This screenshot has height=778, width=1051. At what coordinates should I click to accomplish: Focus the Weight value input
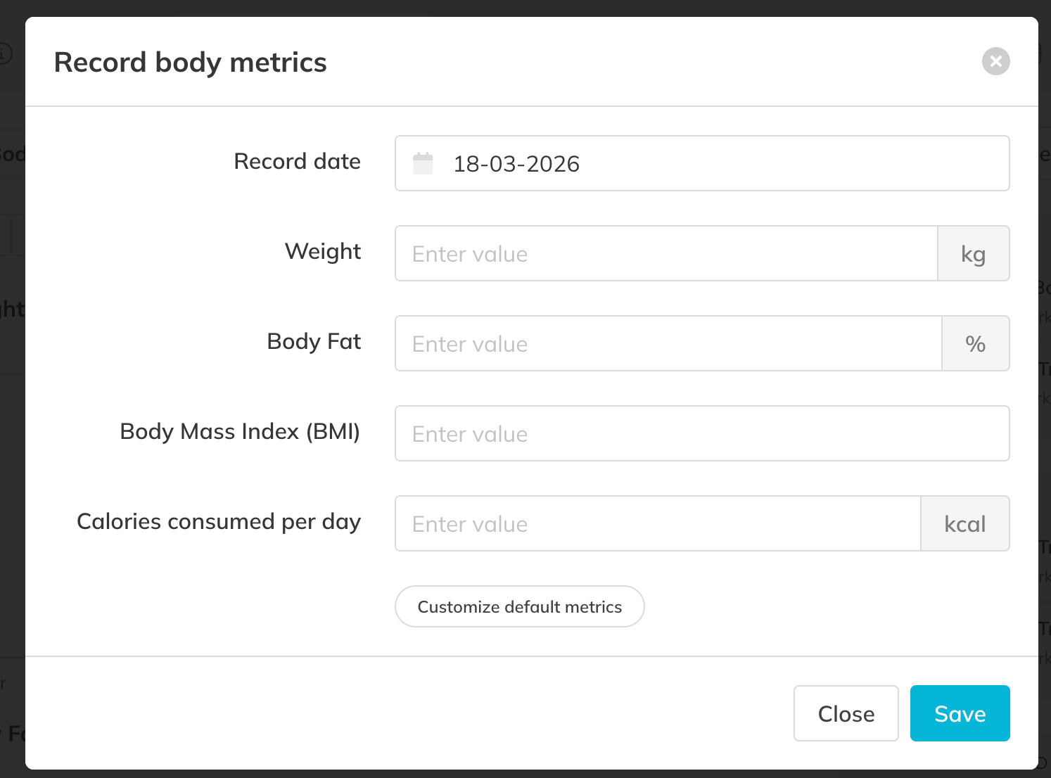[x=665, y=253]
